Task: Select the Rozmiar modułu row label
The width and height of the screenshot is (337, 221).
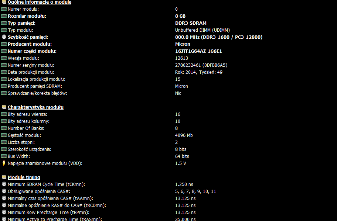Action: (x=27, y=16)
